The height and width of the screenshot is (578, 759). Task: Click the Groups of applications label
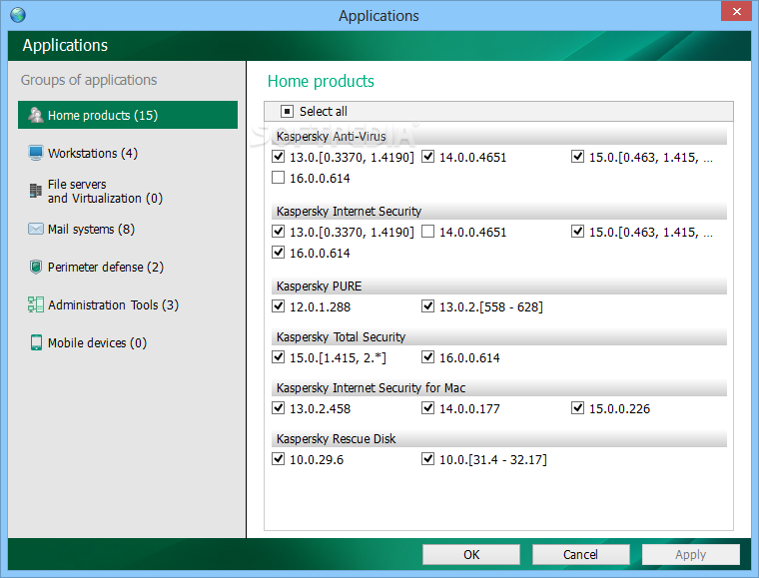[x=89, y=80]
